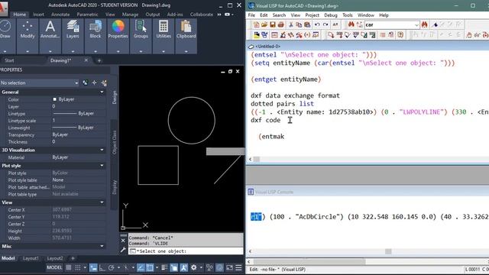Collapse the General properties section
The width and height of the screenshot is (489, 275).
[x=102, y=92]
